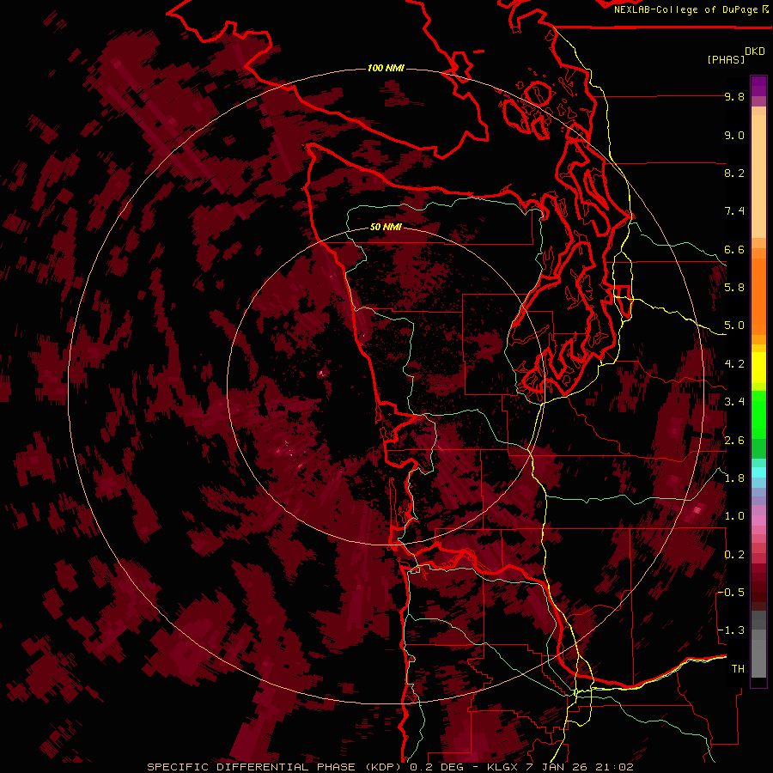The image size is (773, 773).
Task: Pick the gray band at color bar bottom
Action: 758,658
